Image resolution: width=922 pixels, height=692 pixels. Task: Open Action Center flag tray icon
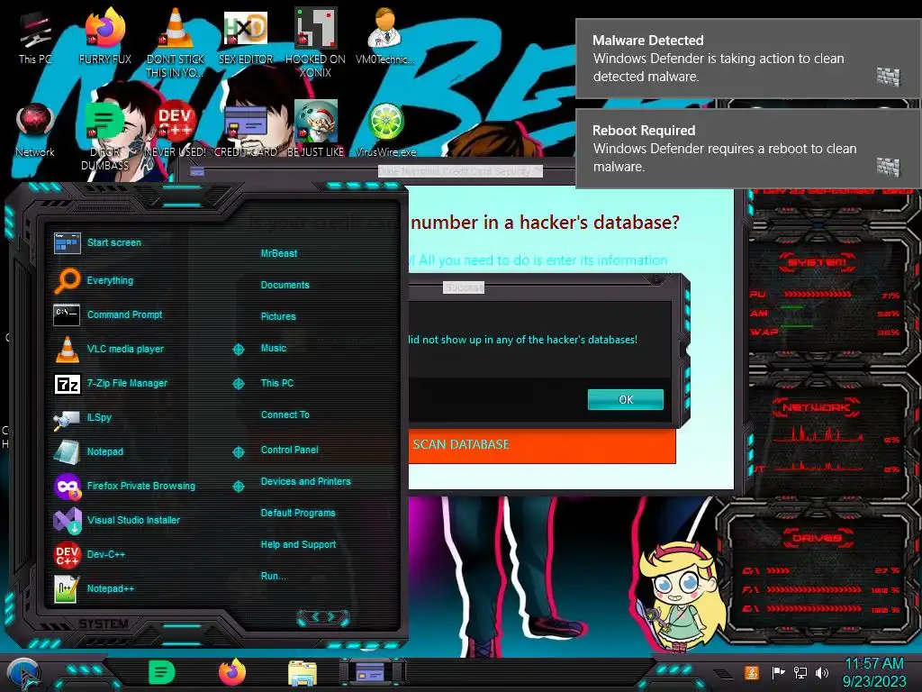pos(778,672)
